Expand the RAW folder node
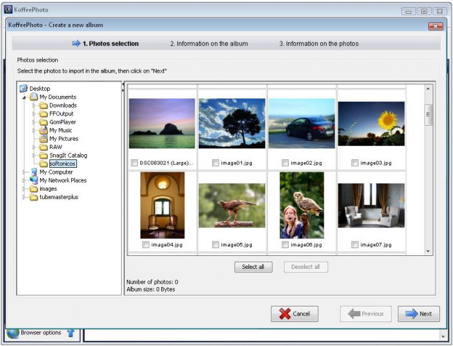The height and width of the screenshot is (346, 453). 34,147
